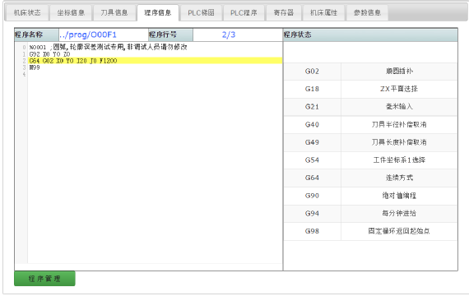Open the 寄存器 tab

click(284, 13)
